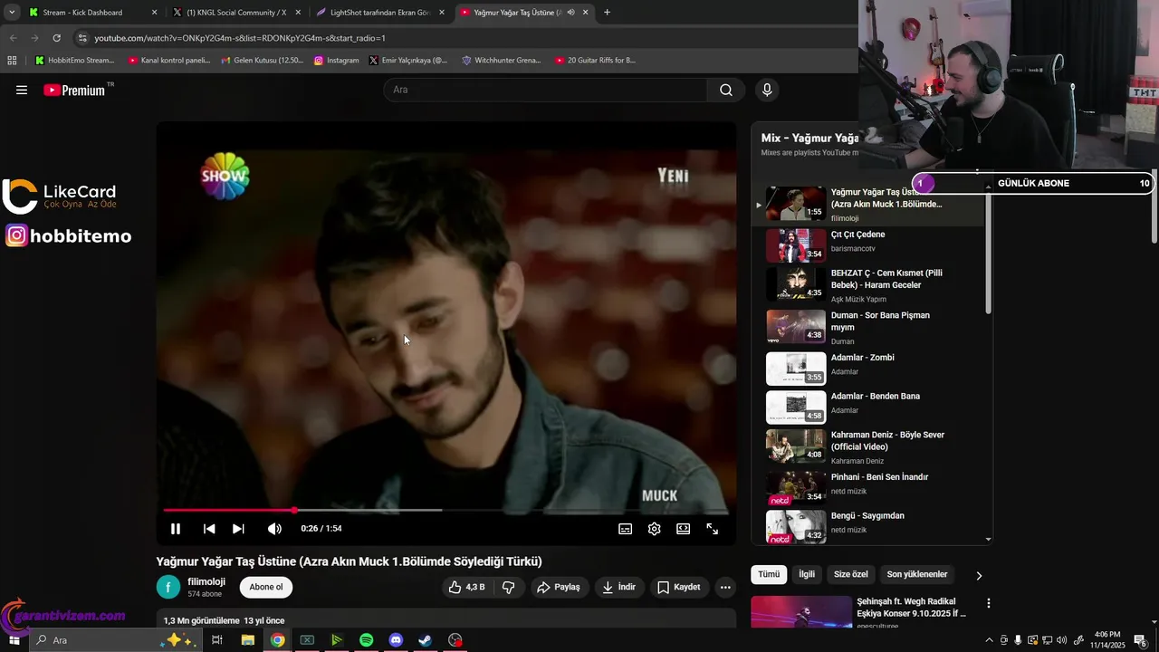Open the YouTube hamburger guide menu
This screenshot has height=652, width=1159.
[22, 90]
